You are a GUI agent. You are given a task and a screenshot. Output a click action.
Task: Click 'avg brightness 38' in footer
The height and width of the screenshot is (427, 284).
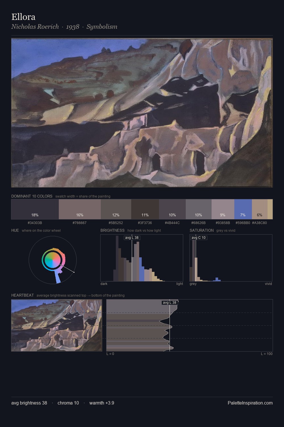(x=29, y=403)
